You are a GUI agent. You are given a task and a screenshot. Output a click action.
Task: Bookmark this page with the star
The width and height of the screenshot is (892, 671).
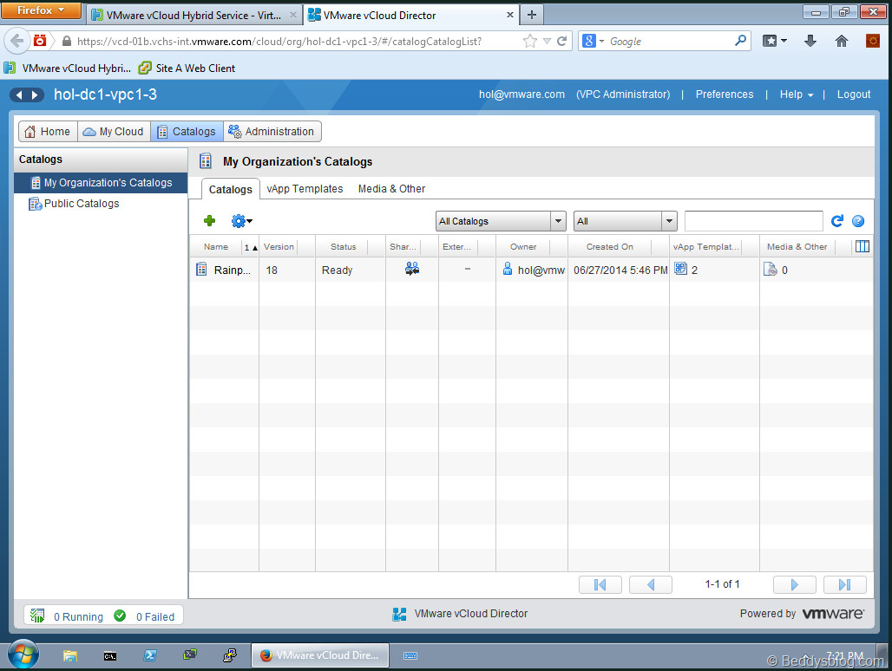pyautogui.click(x=529, y=41)
